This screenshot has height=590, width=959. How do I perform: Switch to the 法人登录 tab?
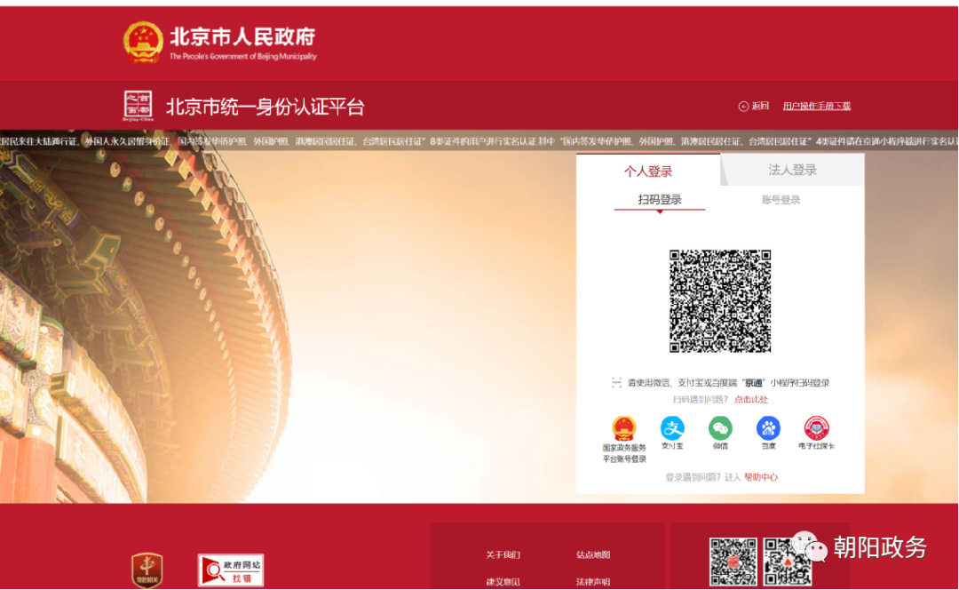(793, 170)
